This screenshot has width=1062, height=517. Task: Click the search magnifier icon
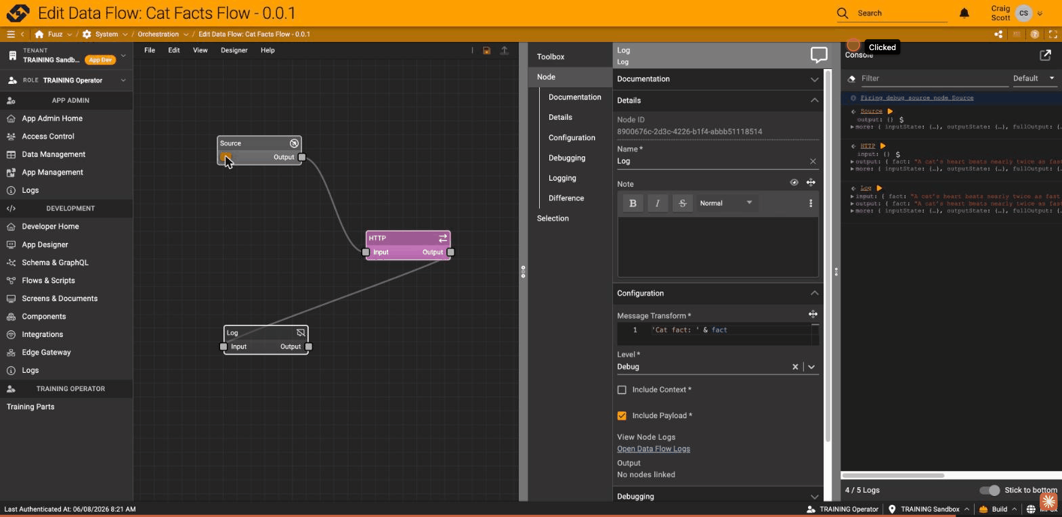(842, 13)
